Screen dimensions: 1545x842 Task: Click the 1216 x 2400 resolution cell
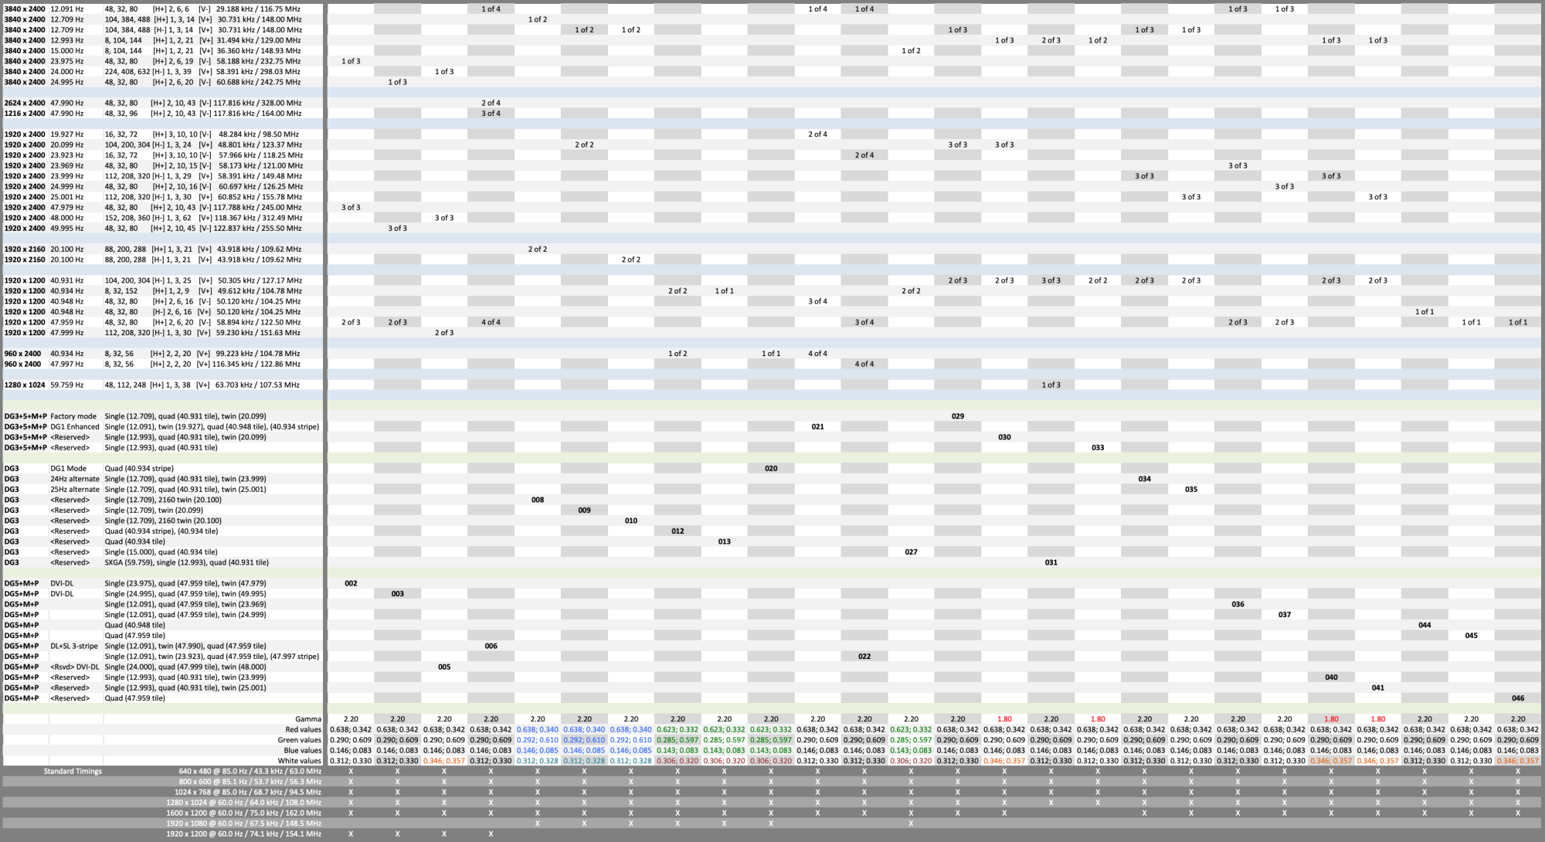point(25,114)
